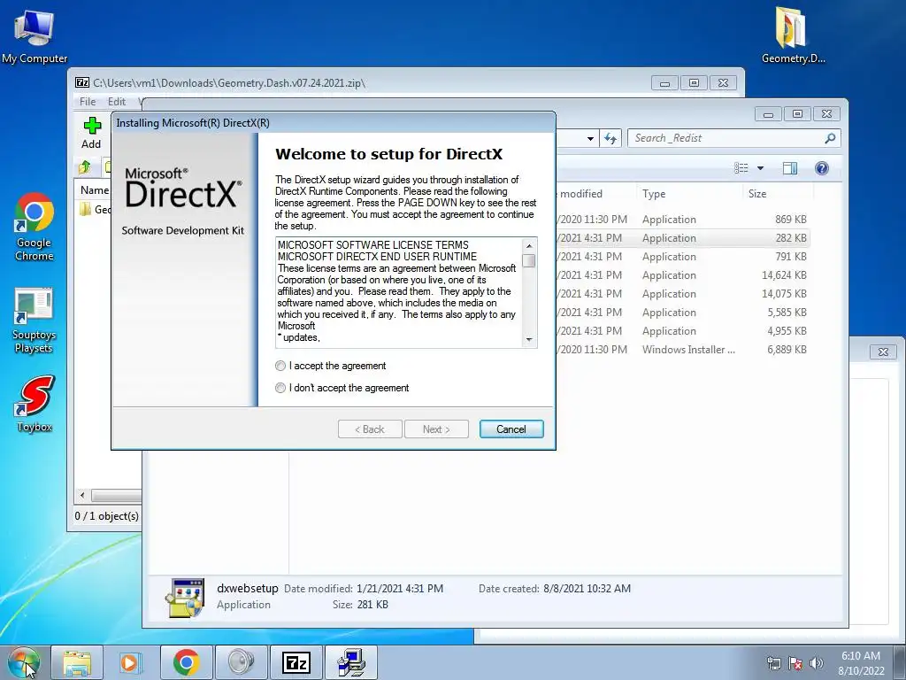Click dxwebsetup icon in details pane
906x680 pixels.
coord(184,598)
